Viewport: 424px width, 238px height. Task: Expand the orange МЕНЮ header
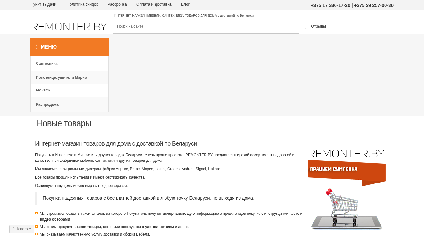[70, 47]
